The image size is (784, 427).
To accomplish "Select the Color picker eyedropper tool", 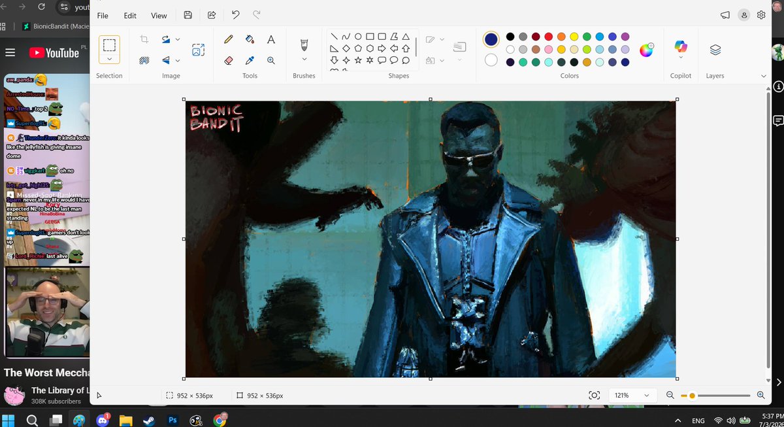I will point(250,60).
